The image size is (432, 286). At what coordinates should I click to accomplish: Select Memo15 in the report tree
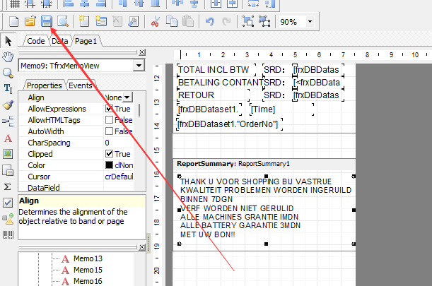coord(88,270)
